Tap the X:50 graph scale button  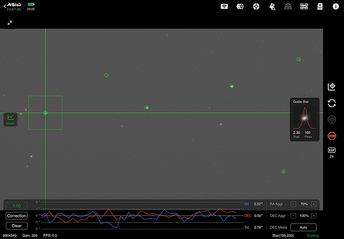pyautogui.click(x=17, y=206)
